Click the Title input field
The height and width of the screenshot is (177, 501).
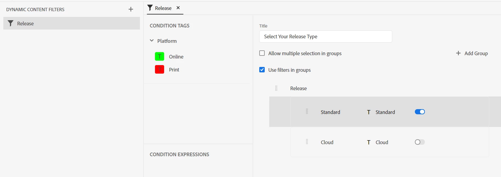click(x=325, y=36)
